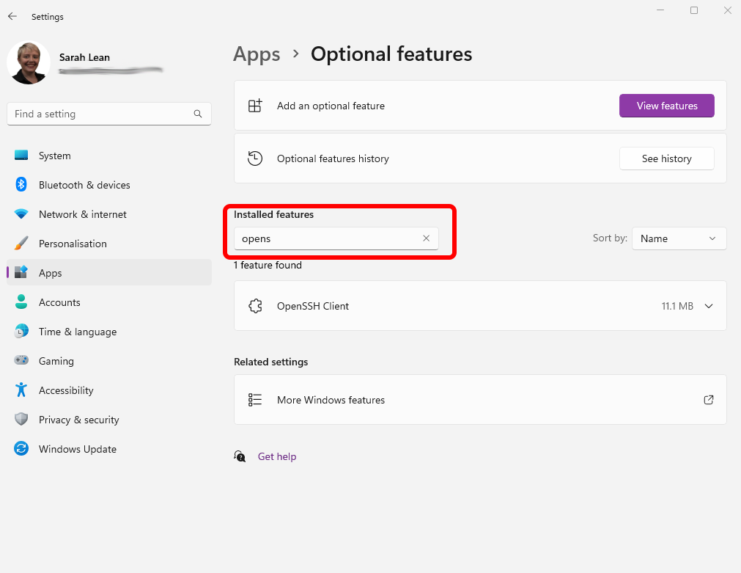
Task: Open the Get help icon
Action: click(x=240, y=456)
